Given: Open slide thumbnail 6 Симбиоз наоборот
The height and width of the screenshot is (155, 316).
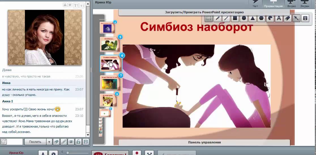Looking at the screenshot, I should point(111,63).
